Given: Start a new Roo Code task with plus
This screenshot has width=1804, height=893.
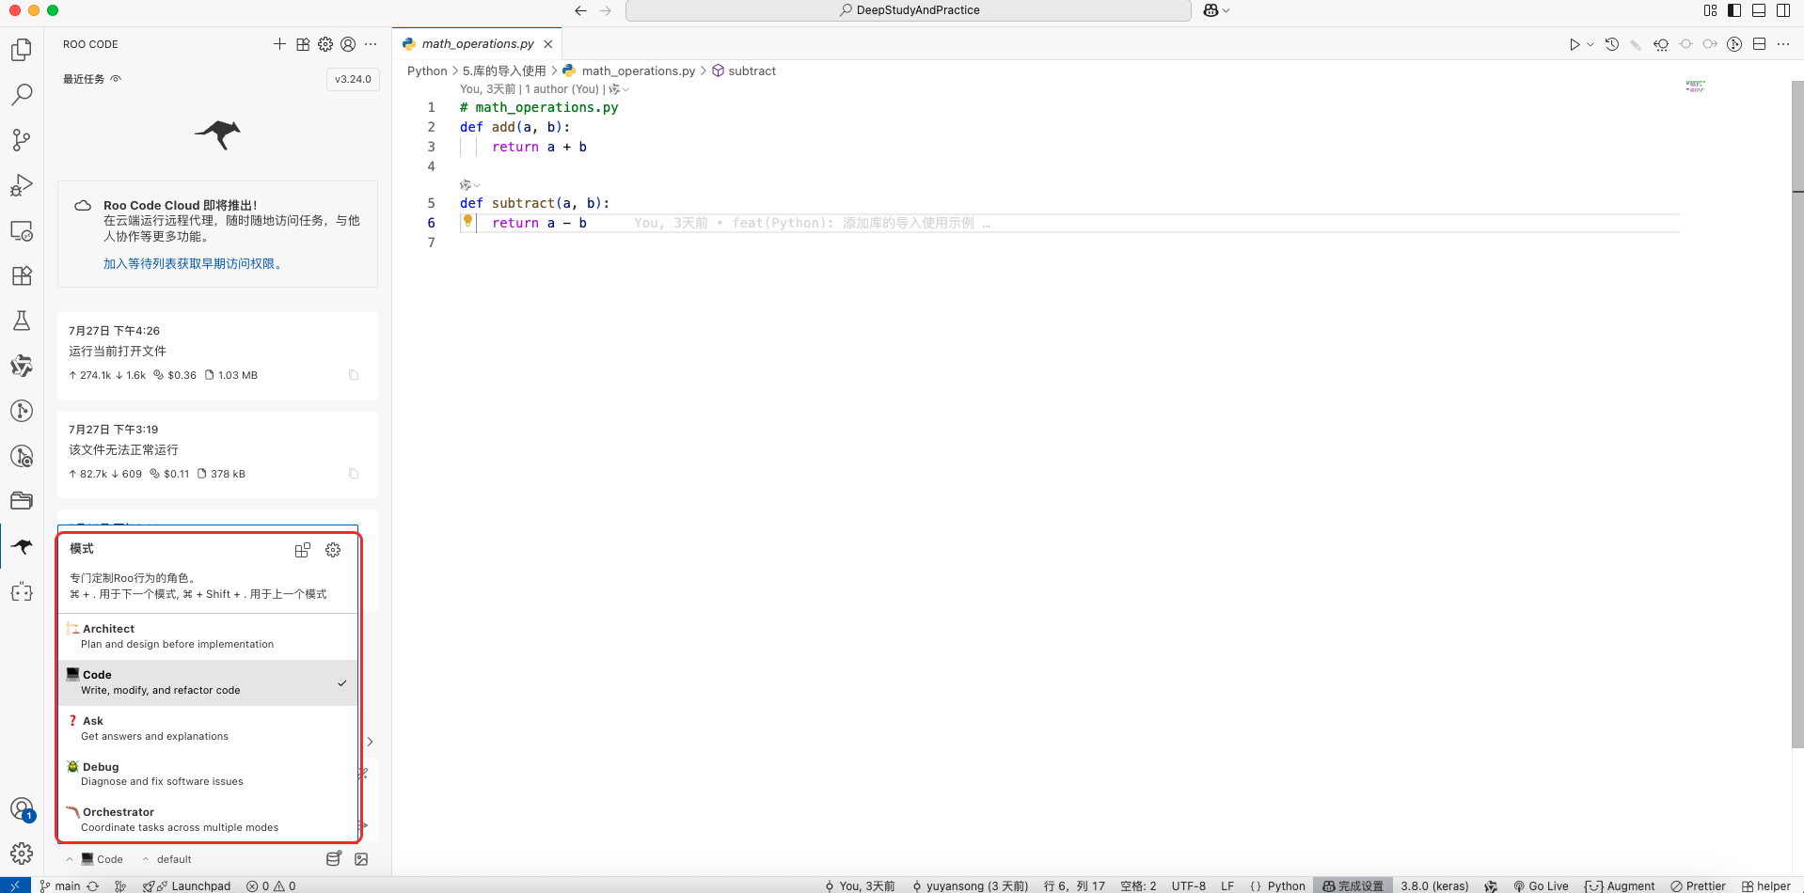Looking at the screenshot, I should [x=279, y=44].
